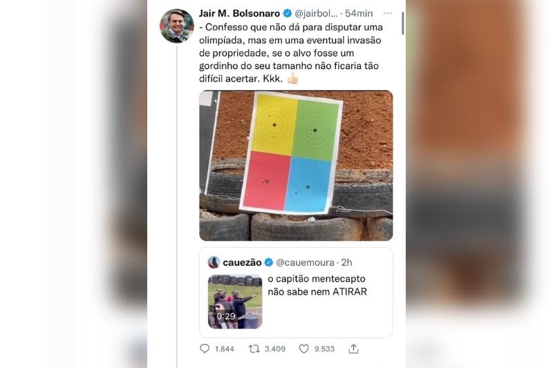Open Jair M. Bolsonaro display name link
Image resolution: width=553 pixels, height=368 pixels.
click(239, 13)
